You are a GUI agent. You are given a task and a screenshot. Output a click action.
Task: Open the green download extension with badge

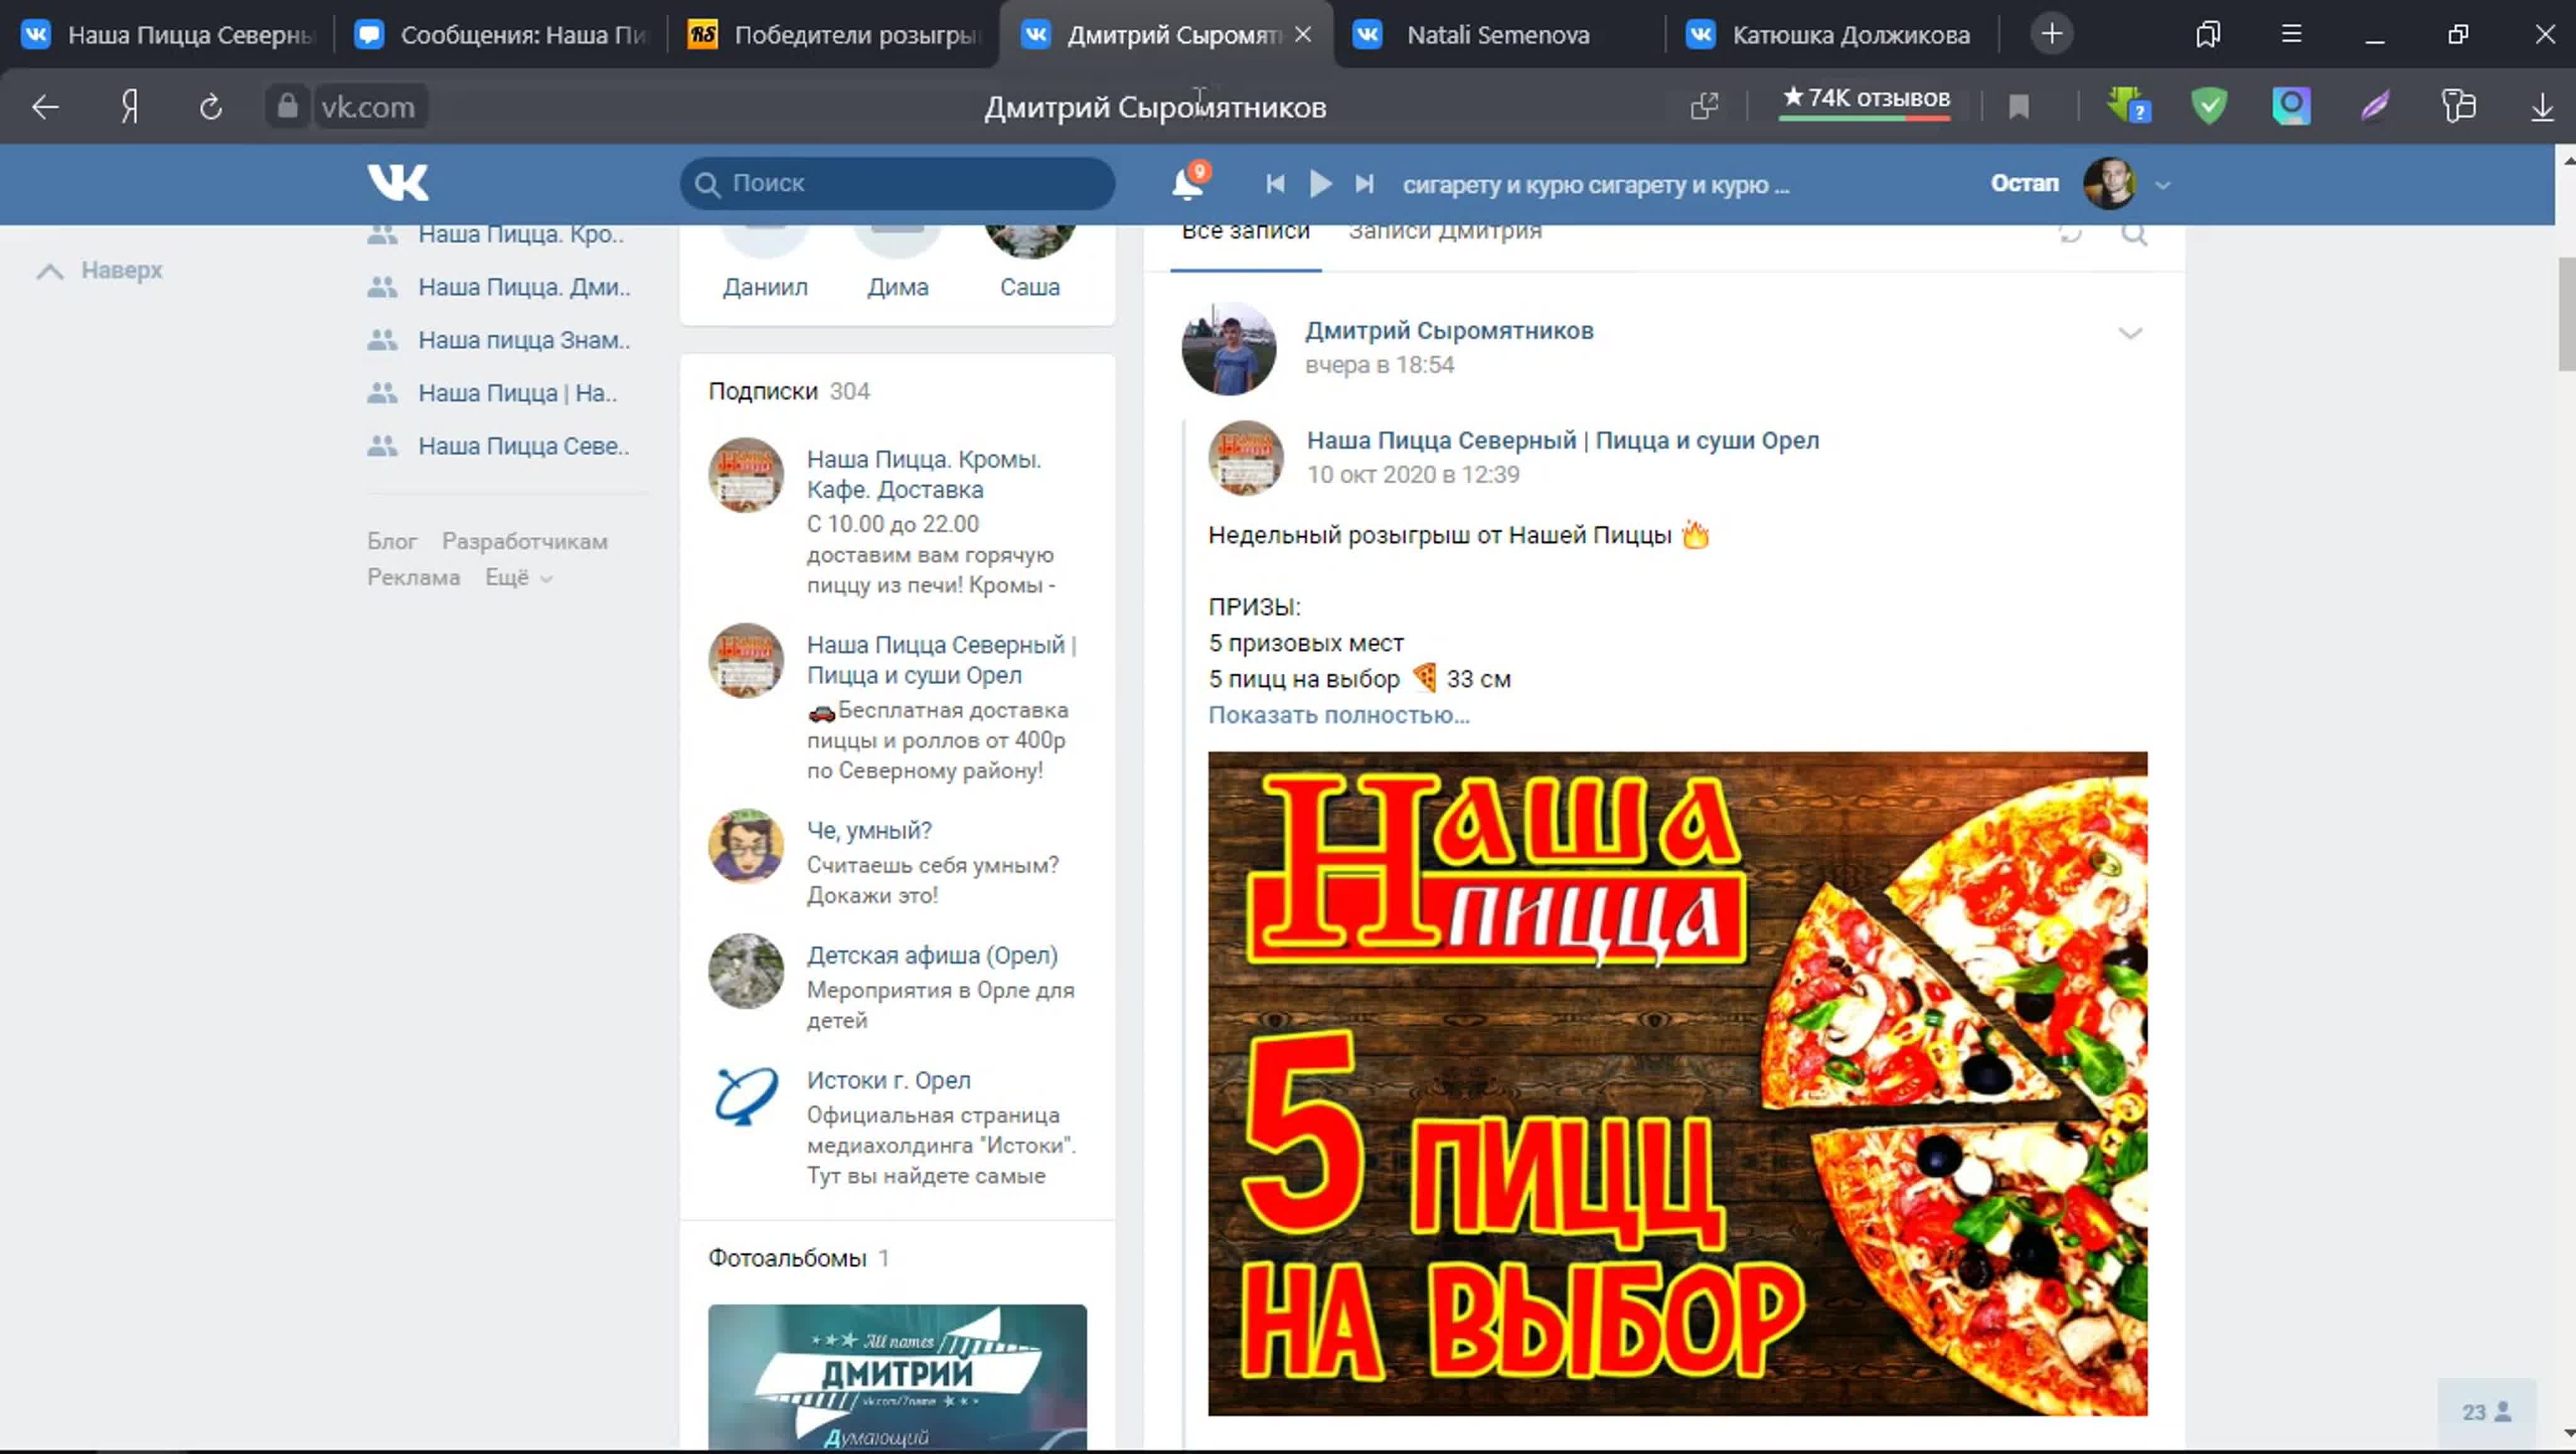(2128, 106)
